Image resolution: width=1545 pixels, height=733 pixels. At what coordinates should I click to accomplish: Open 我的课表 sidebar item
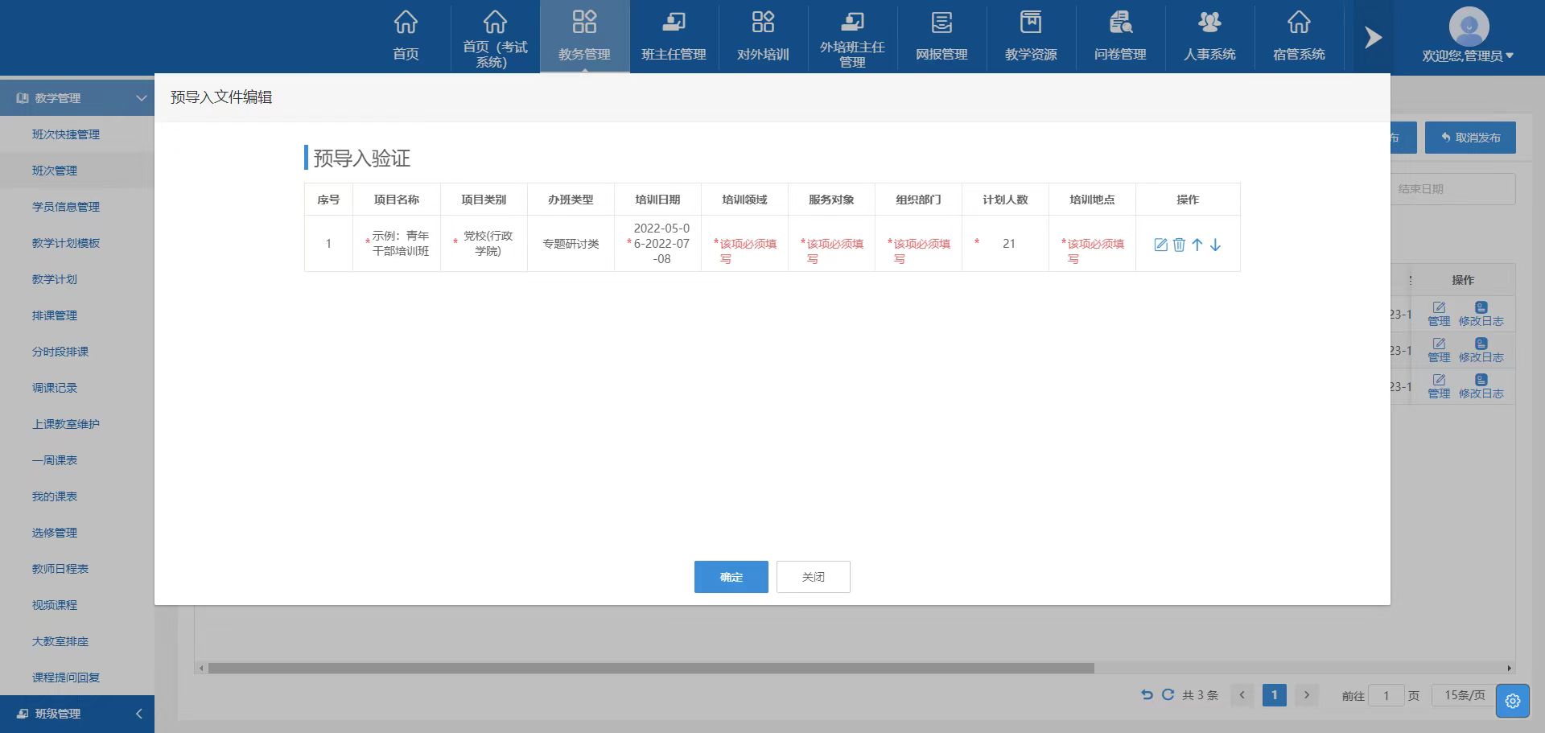pos(55,496)
